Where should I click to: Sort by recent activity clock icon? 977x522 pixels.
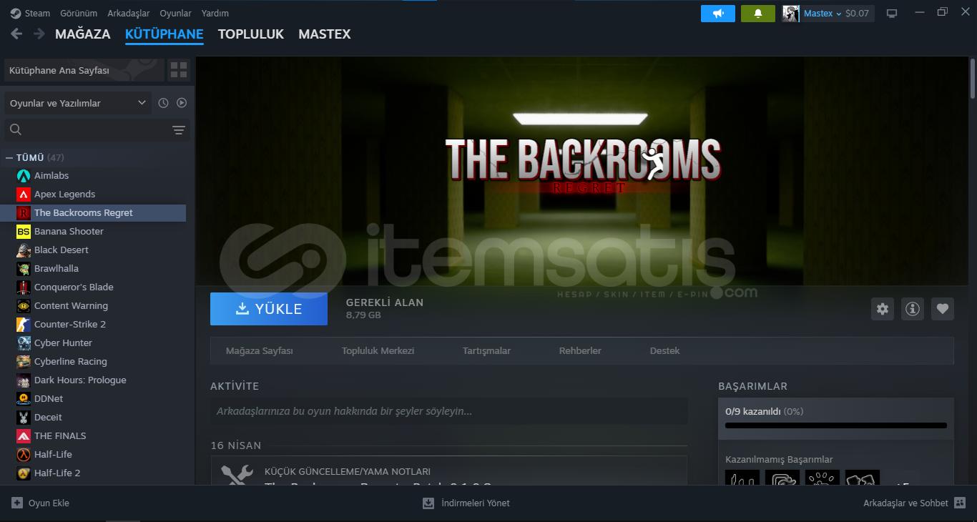tap(163, 103)
